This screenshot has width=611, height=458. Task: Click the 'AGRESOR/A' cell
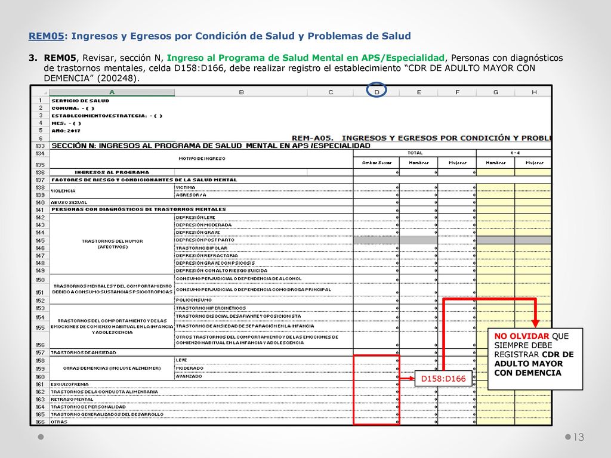point(264,195)
